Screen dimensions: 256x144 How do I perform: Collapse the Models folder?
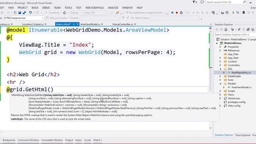(220, 84)
